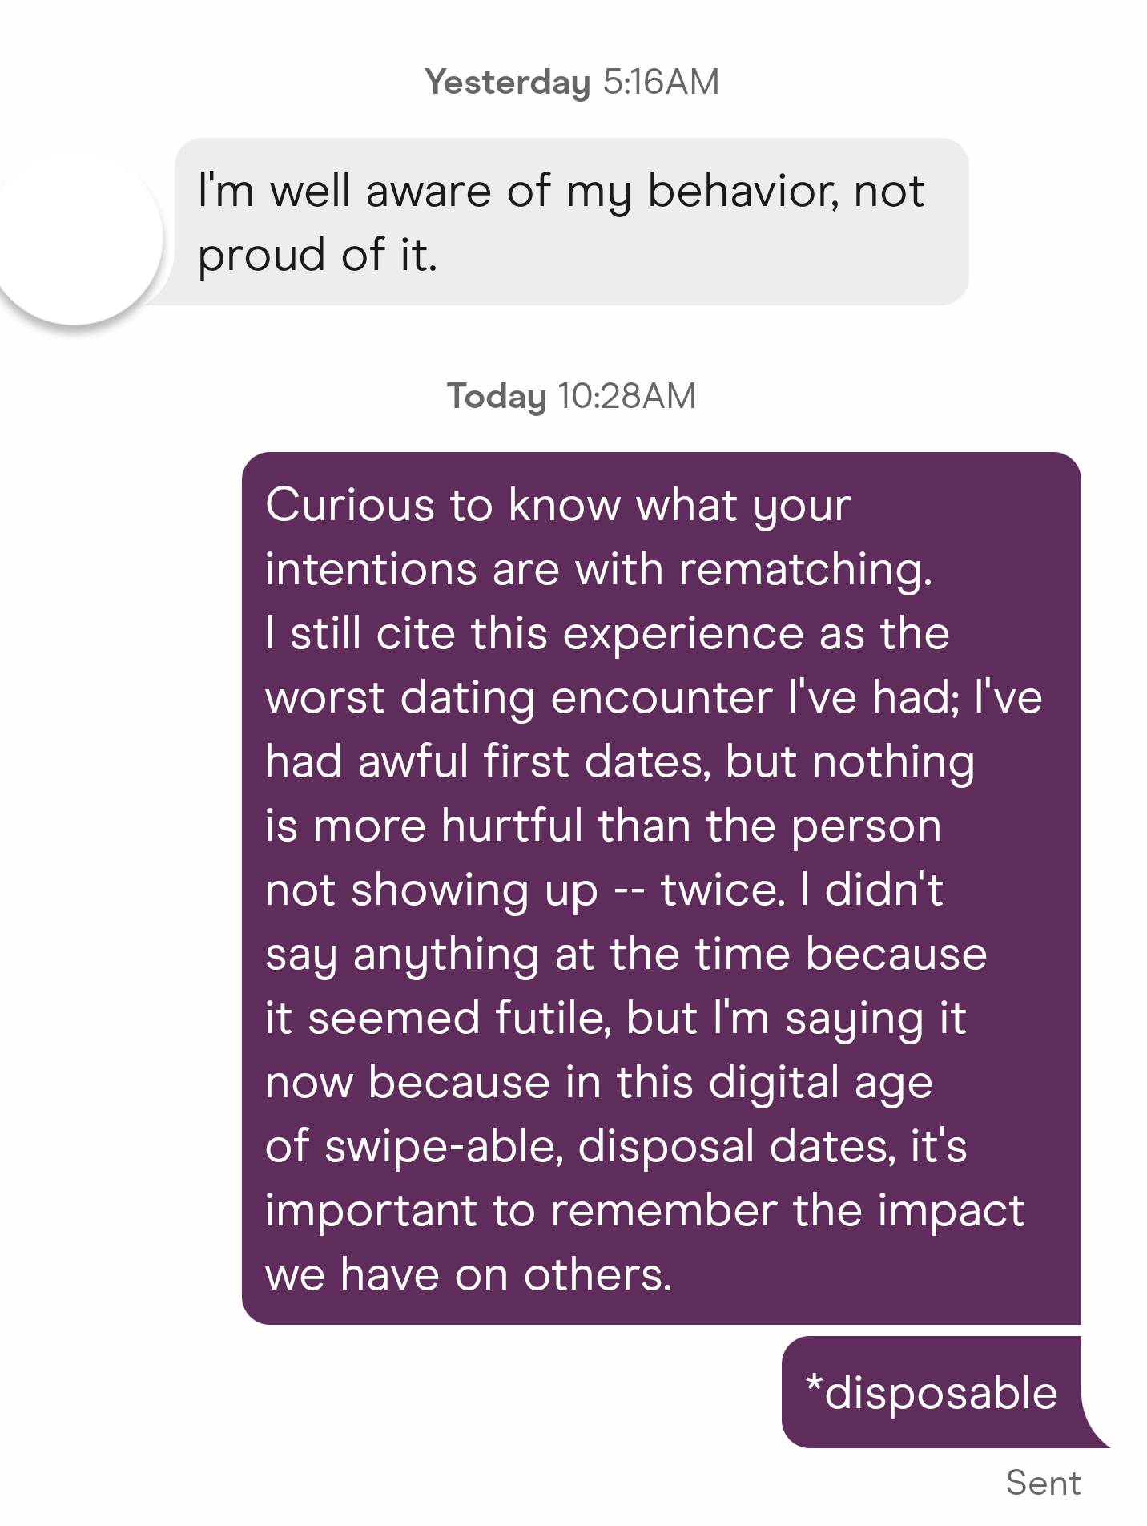The height and width of the screenshot is (1526, 1147).
Task: Select the long purple sent message bubble
Action: (661, 888)
